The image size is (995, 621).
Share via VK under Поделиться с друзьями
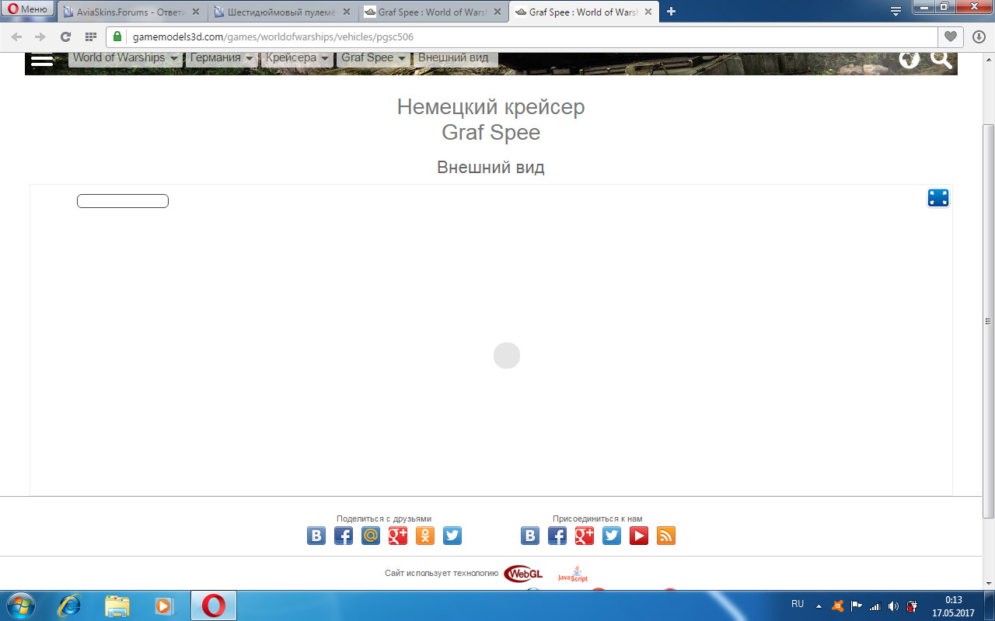(x=316, y=536)
